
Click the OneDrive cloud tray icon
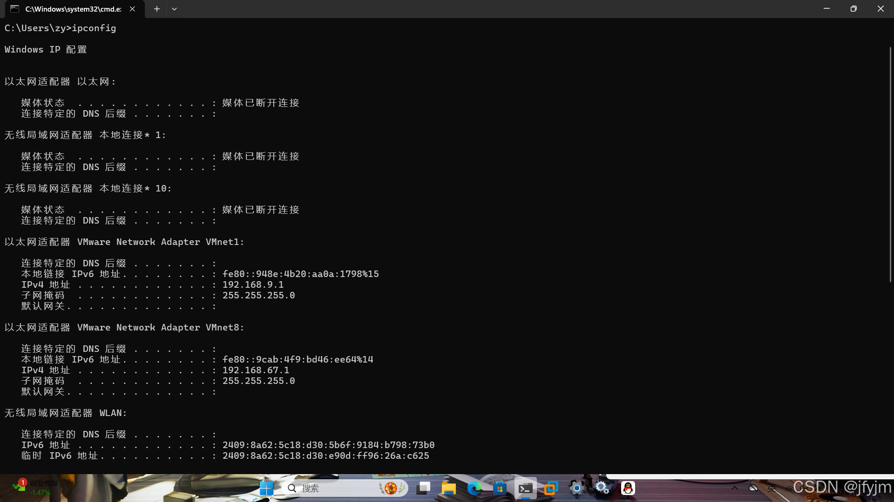point(753,488)
